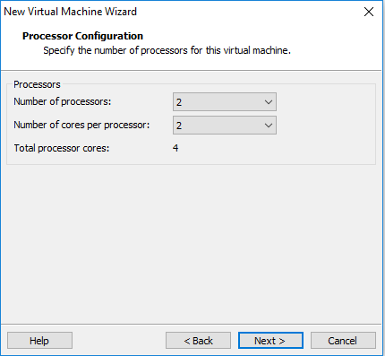
Task: Click the "Number of cores per processor:" label
Action: [x=81, y=125]
